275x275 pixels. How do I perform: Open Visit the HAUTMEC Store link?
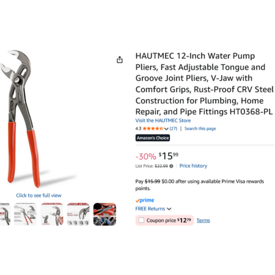tap(163, 120)
